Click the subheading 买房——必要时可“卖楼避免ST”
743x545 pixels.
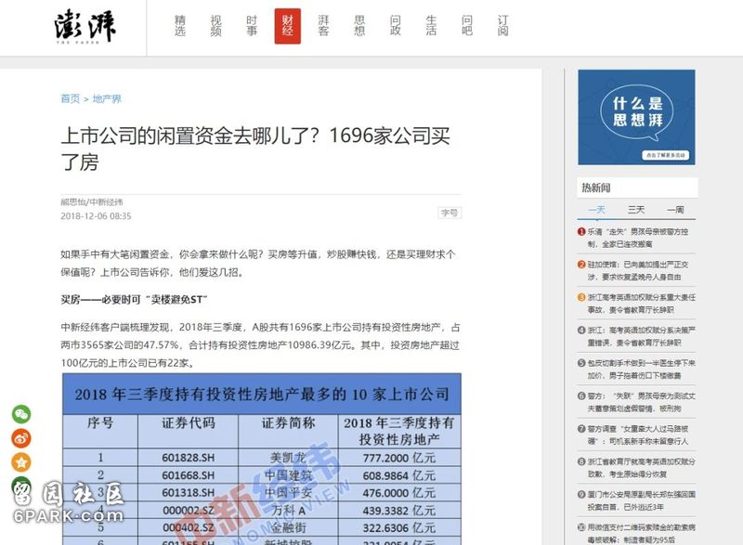click(134, 299)
